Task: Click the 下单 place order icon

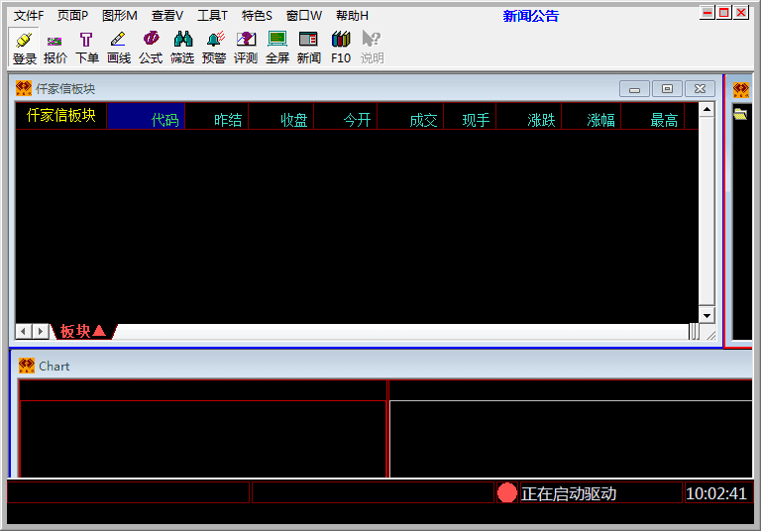Action: 87,47
